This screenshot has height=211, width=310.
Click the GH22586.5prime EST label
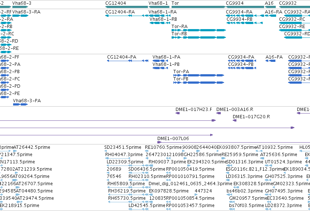pos(203,155)
